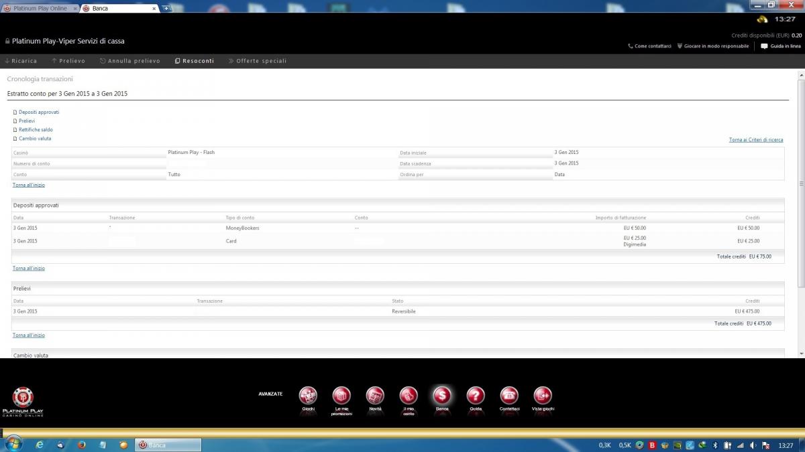Switch to Platinum Play Online window tab

pos(40,8)
